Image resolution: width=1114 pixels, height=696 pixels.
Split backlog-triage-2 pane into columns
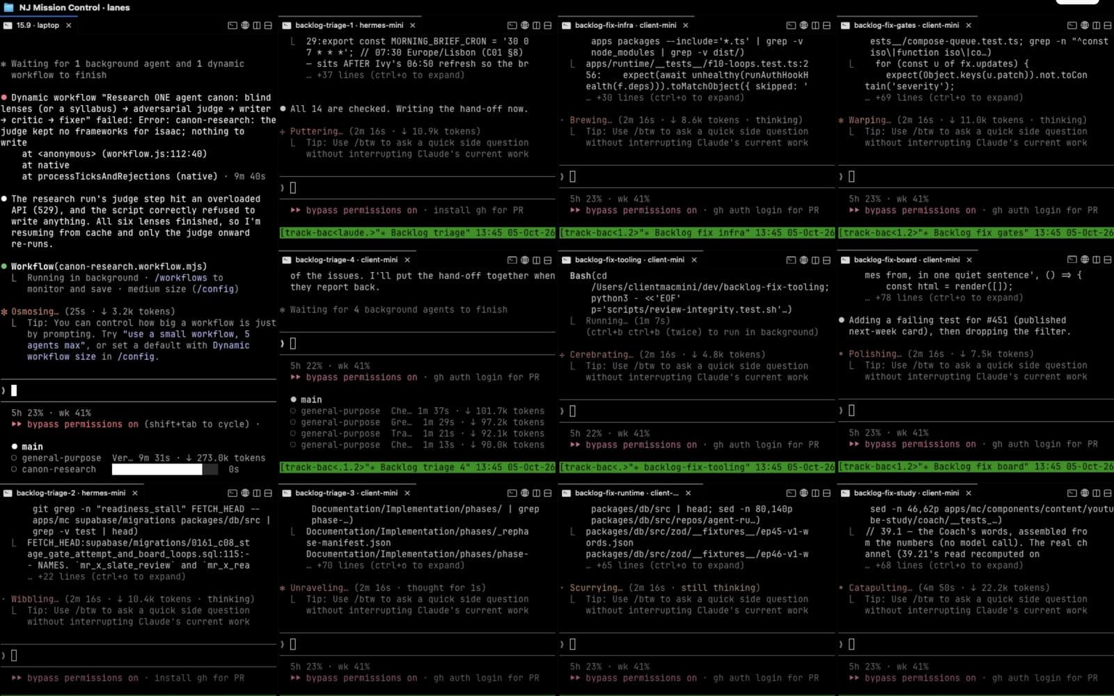click(257, 493)
